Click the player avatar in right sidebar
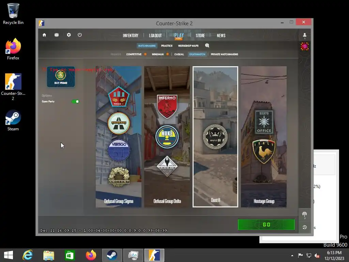Viewport: 349px width, 262px height. coord(304,46)
